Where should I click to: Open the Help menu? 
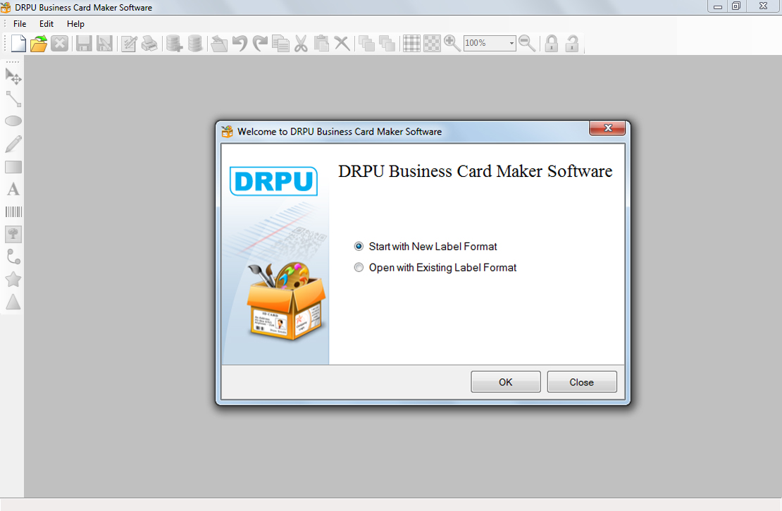(76, 24)
